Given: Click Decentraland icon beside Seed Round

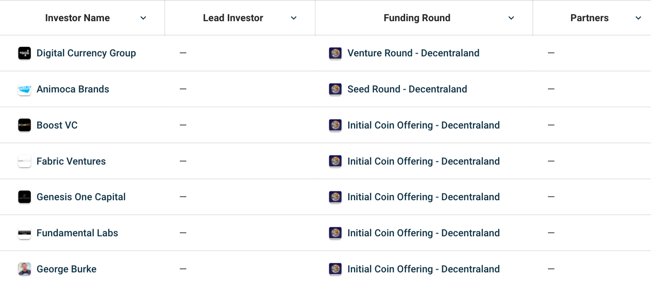Looking at the screenshot, I should click(335, 89).
